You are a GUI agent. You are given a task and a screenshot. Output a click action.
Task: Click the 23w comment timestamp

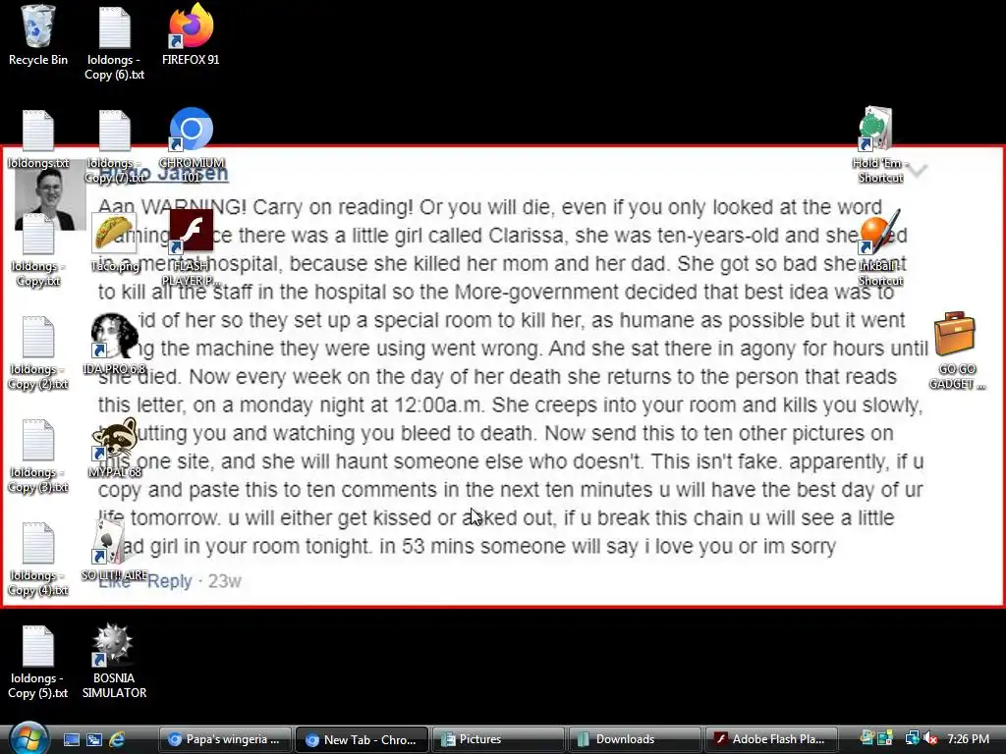click(x=225, y=581)
